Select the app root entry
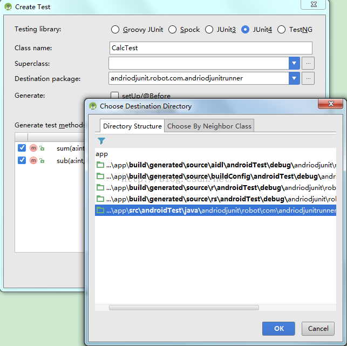Screen dimensions: 347x346 tap(101, 154)
